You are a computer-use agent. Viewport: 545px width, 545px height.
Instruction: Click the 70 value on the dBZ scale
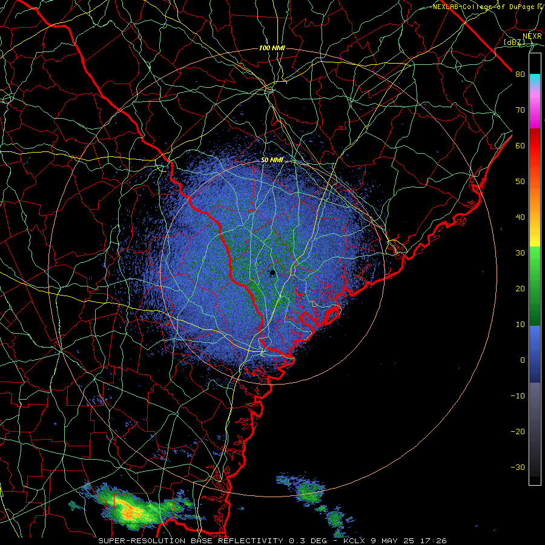click(x=520, y=110)
